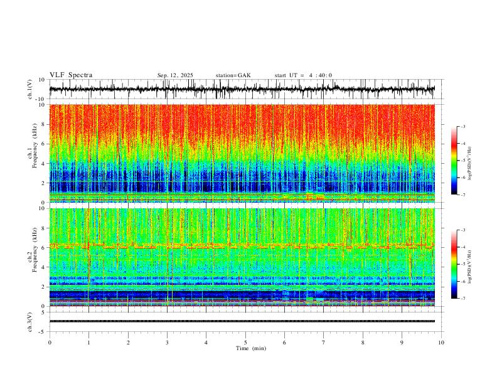This screenshot has height=384, width=497.
Task: Click the ch.3 flat signal trace
Action: (242, 321)
